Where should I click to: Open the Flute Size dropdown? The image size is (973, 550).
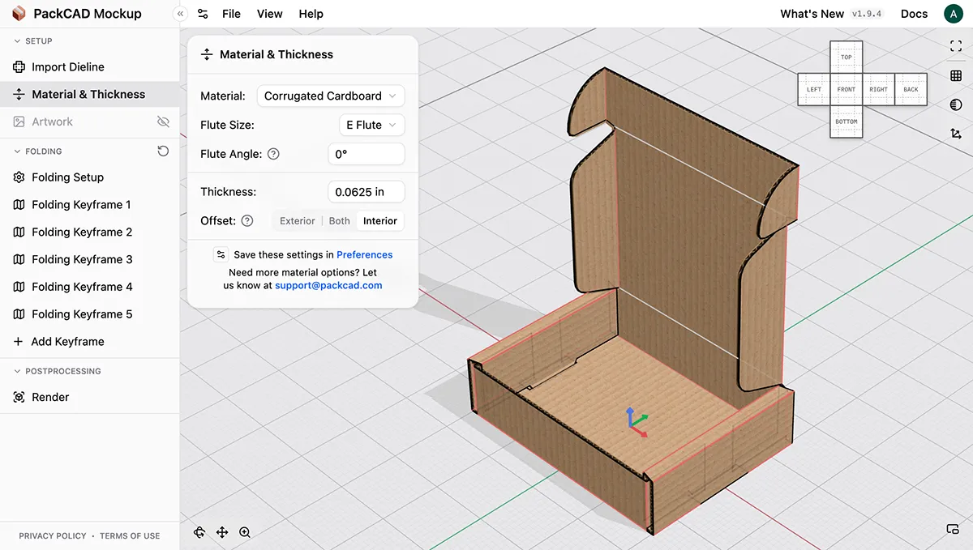pyautogui.click(x=371, y=125)
